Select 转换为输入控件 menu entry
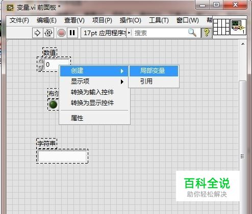 [94, 92]
